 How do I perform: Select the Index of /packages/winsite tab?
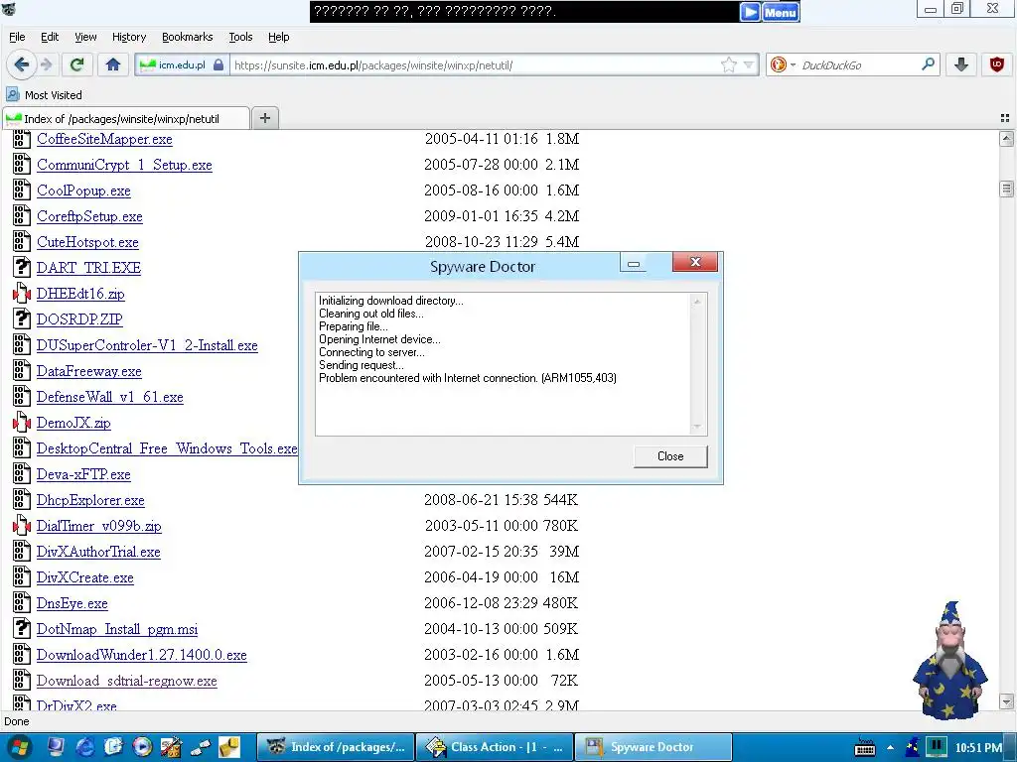click(x=126, y=119)
